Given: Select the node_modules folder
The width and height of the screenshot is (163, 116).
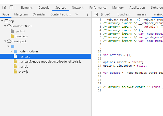Looking at the screenshot, I should click(28, 51).
